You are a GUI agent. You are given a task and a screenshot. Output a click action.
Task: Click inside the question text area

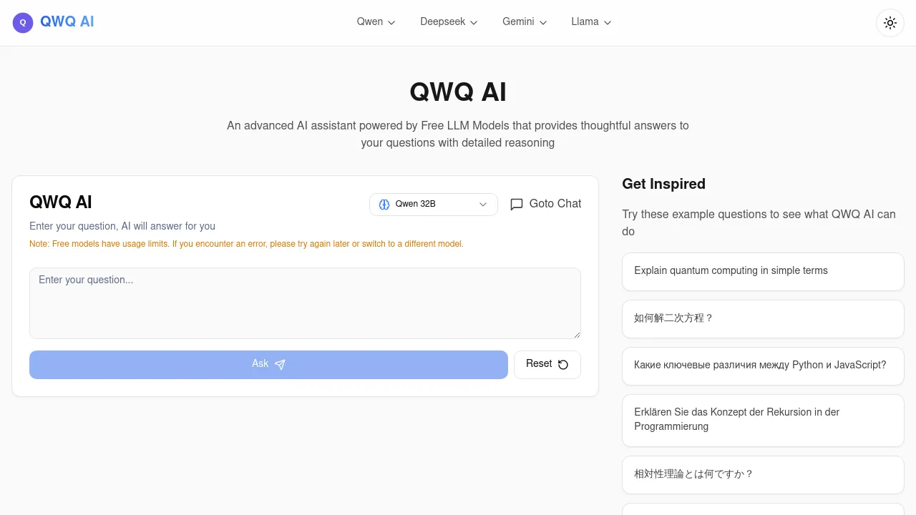[x=305, y=303]
